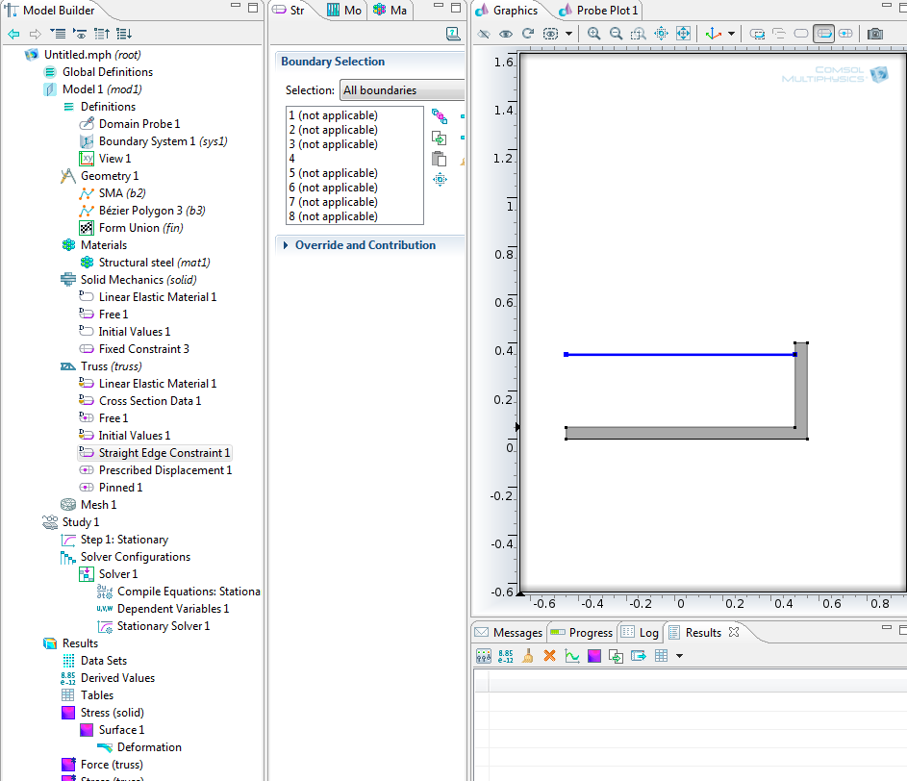Click the Zoom Out magnifier icon
The width and height of the screenshot is (907, 781).
[x=616, y=34]
